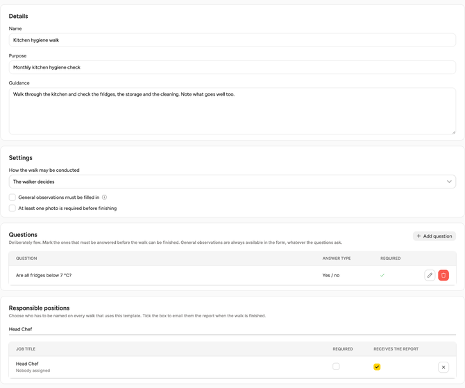The image size is (465, 388).
Task: Edit the fridge temperature question with pencil icon
Action: click(430, 275)
